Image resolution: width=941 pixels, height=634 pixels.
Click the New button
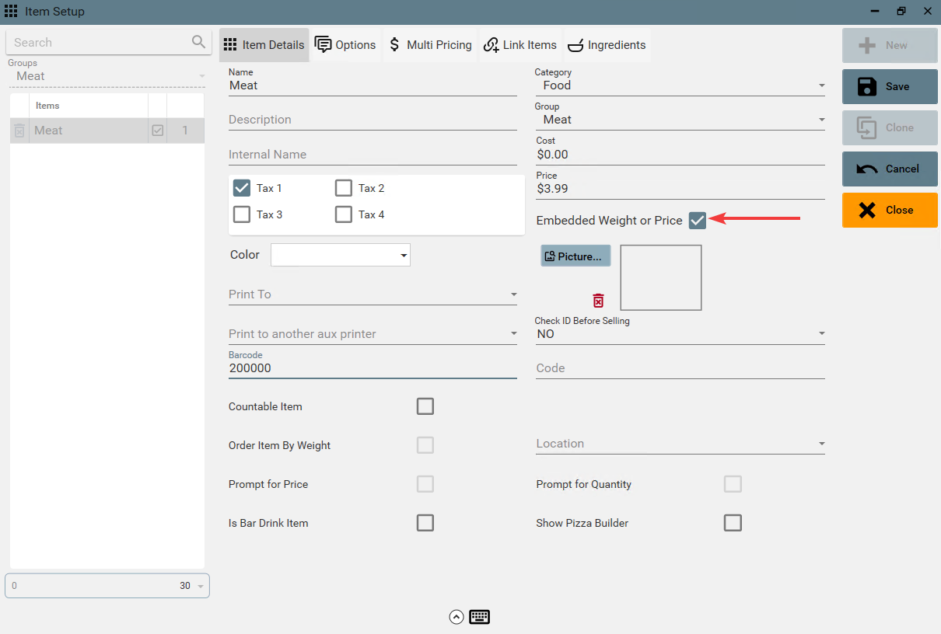(x=890, y=45)
